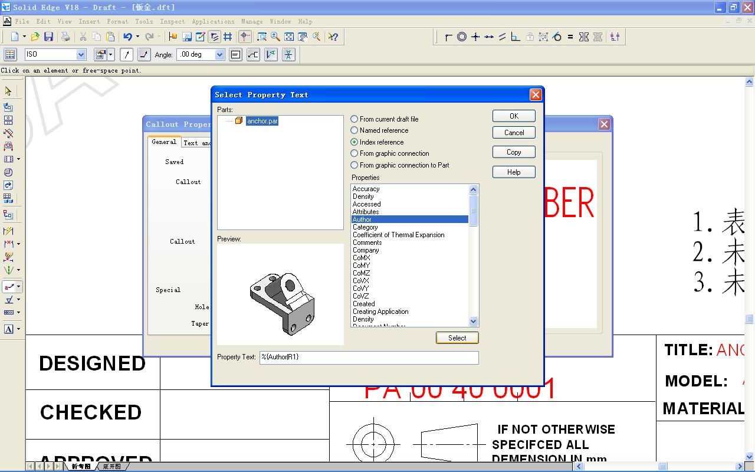Open the Insert menu
The image size is (755, 472).
(x=89, y=21)
